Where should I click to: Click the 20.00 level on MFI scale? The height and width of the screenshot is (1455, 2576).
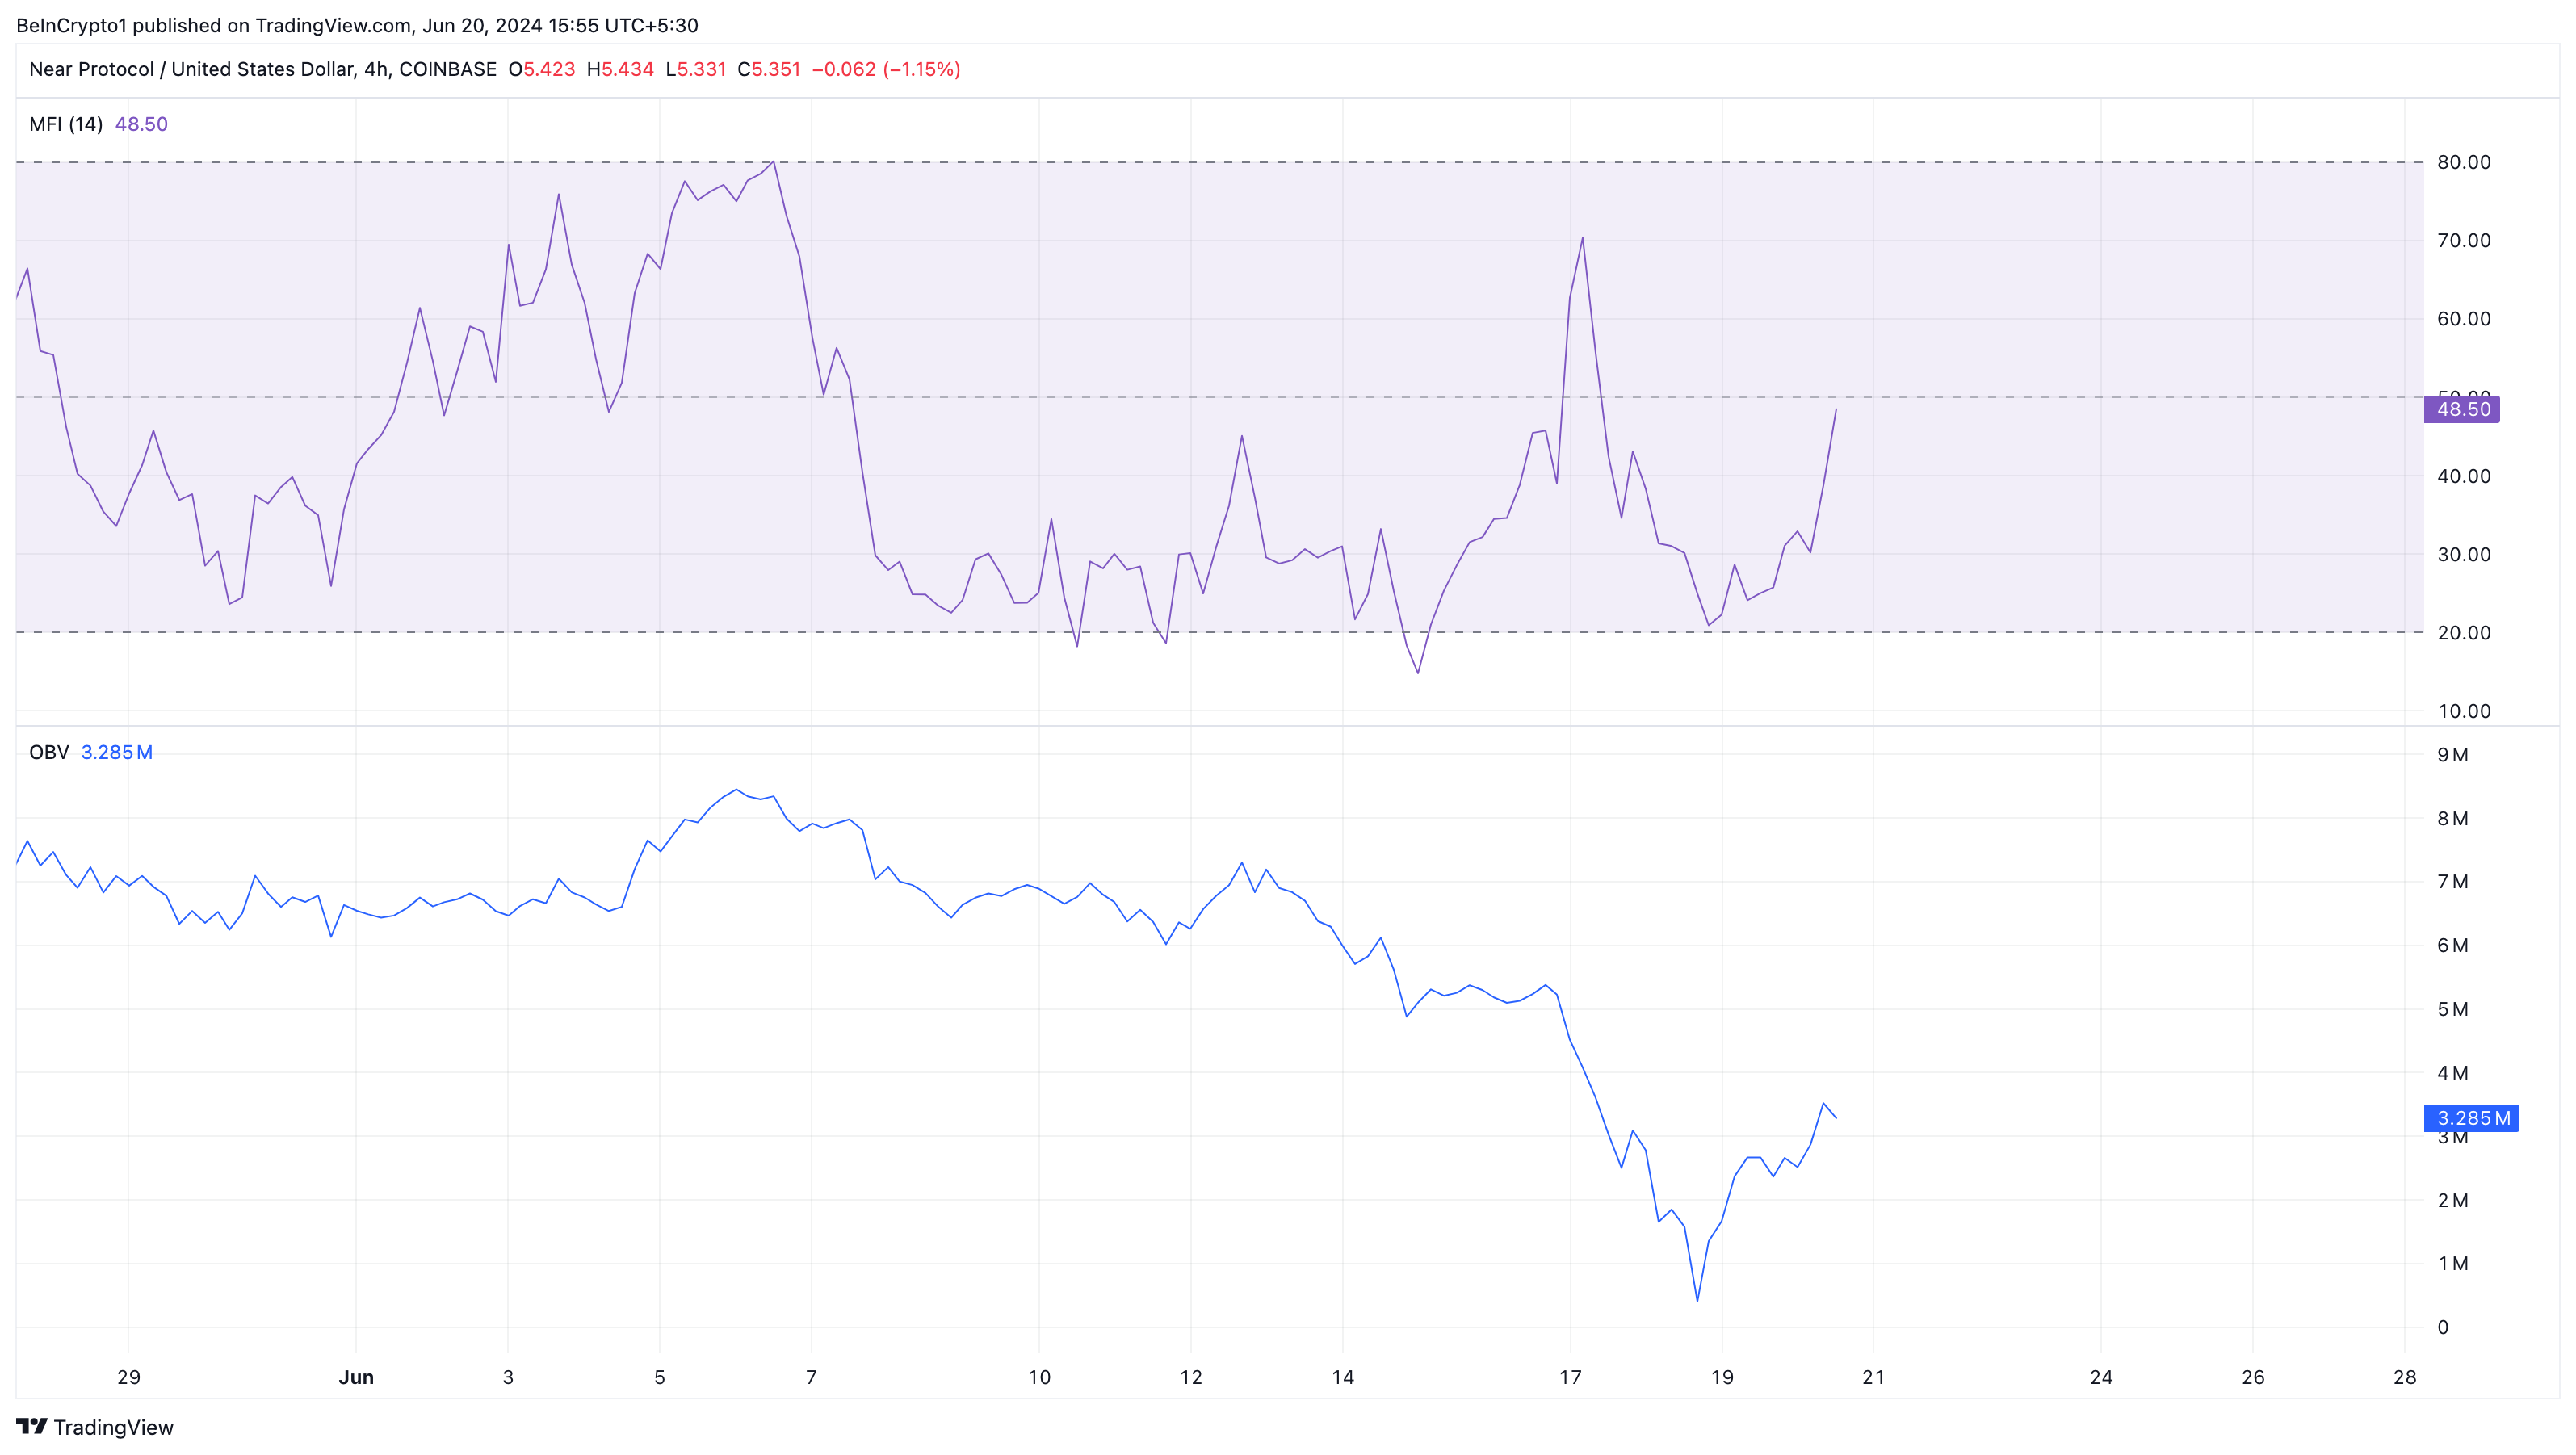click(x=2463, y=632)
